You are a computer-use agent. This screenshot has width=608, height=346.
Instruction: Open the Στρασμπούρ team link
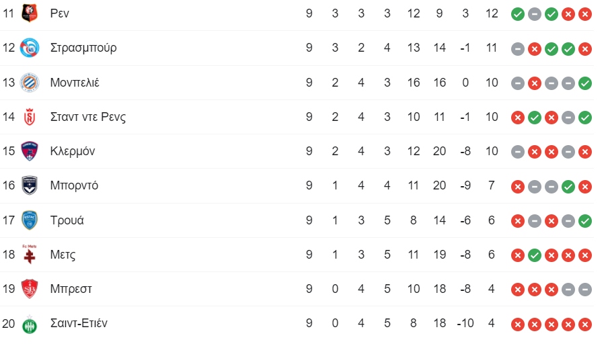point(83,48)
